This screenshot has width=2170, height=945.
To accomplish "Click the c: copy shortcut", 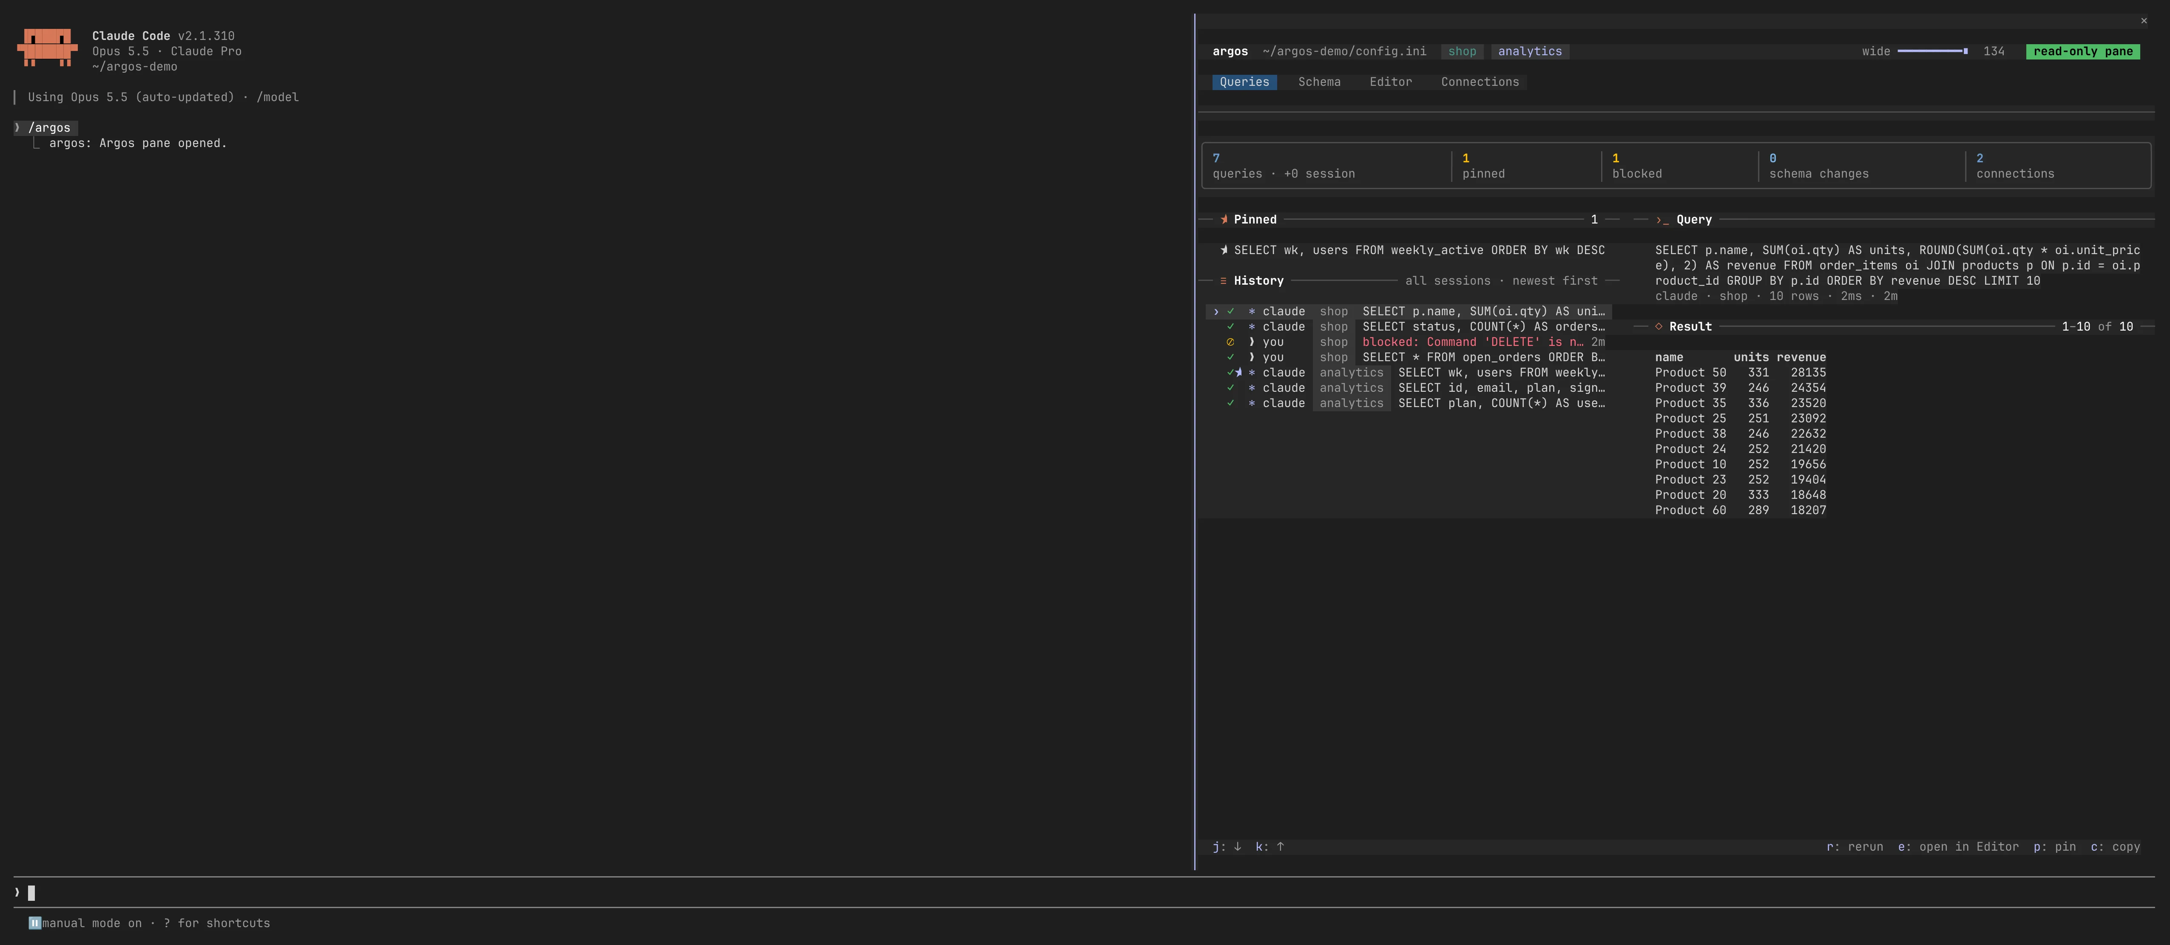I will [x=2114, y=847].
